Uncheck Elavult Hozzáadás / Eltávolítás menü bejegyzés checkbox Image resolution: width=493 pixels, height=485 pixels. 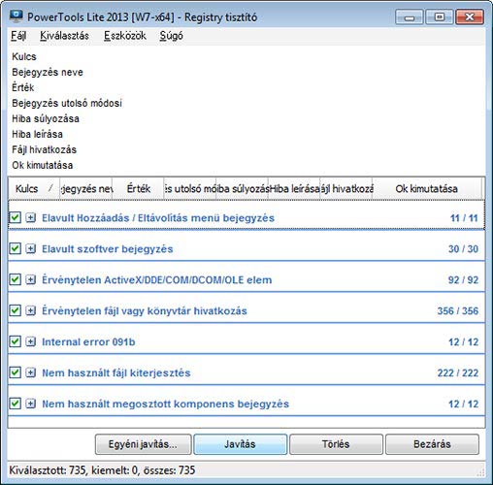[15, 217]
